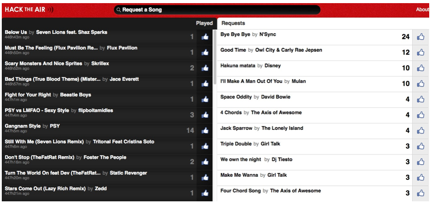Thumbs up Fight for Your Right

pos(205,99)
